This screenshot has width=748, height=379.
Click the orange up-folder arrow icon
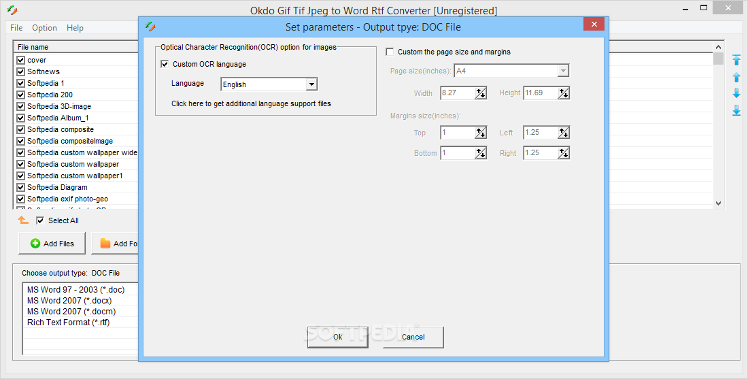23,220
